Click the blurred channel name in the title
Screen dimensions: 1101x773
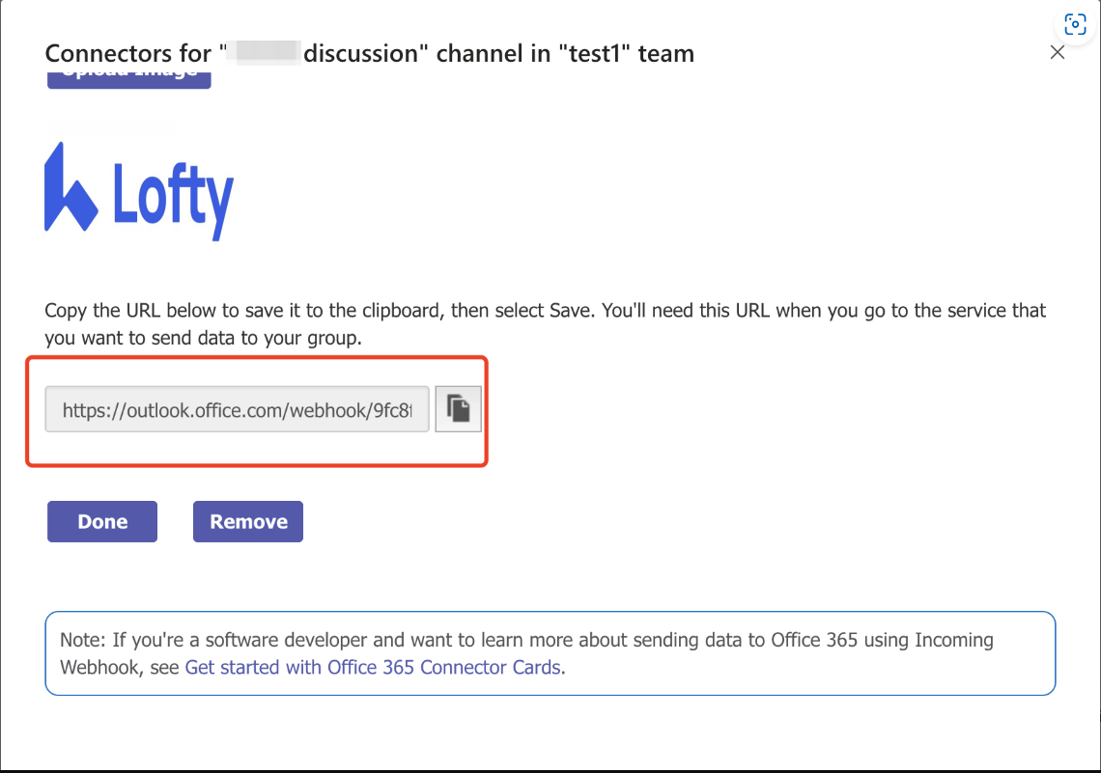(x=263, y=53)
